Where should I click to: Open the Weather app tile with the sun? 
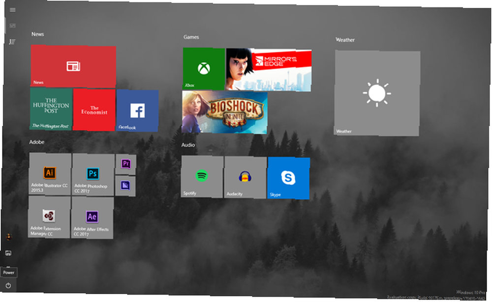pos(377,93)
